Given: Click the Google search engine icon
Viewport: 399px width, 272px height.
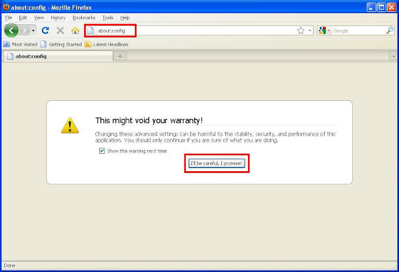Looking at the screenshot, I should tap(322, 30).
